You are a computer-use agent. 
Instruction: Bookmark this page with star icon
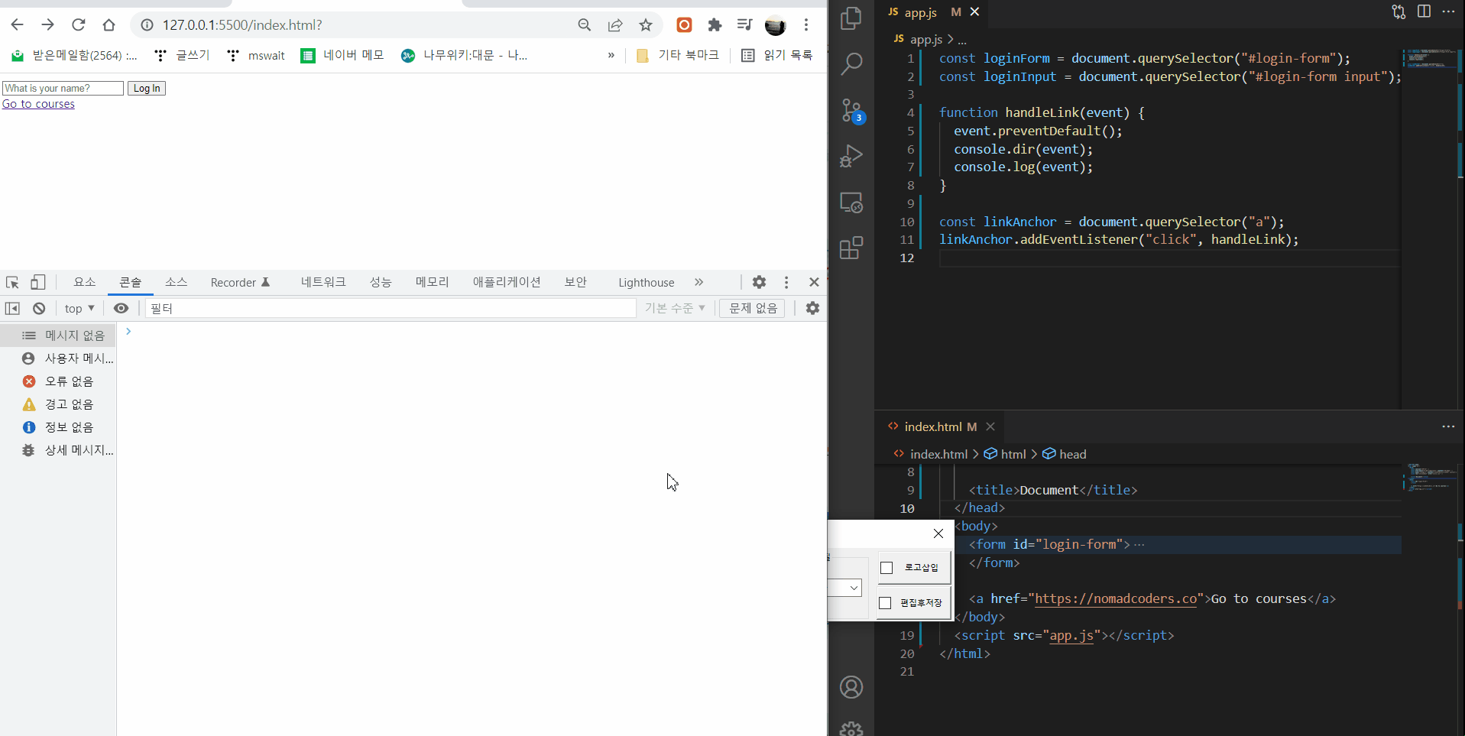(x=646, y=25)
